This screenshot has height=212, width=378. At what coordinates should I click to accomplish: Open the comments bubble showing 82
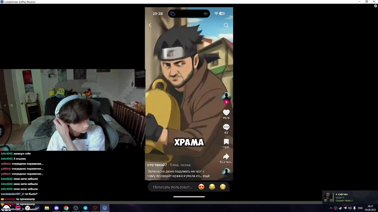pyautogui.click(x=226, y=127)
